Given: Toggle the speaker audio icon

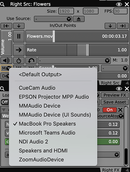Looking at the screenshot, I should pyautogui.click(x=6, y=61).
